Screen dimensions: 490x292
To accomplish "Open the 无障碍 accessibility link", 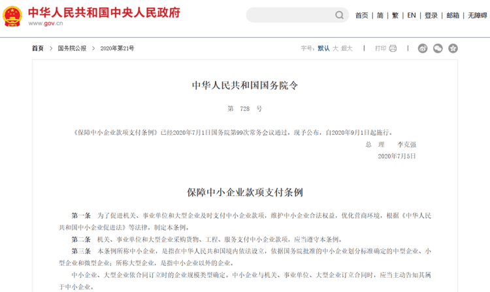I will [x=477, y=15].
